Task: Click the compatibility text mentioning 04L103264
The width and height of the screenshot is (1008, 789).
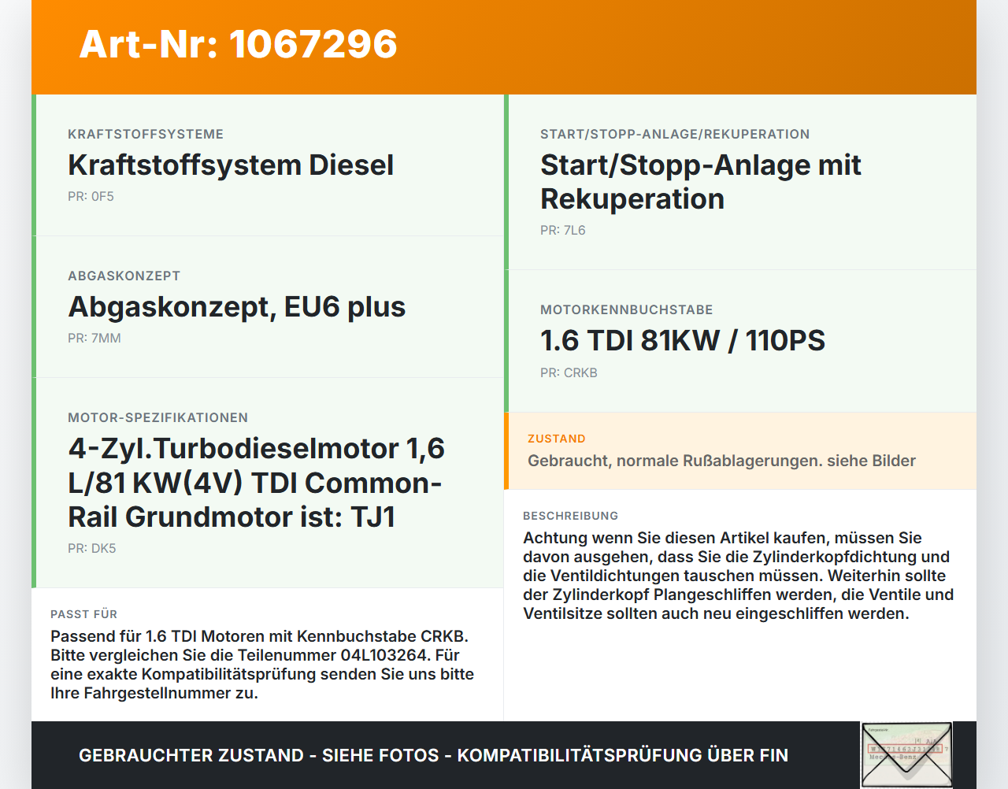Action: pos(262,665)
